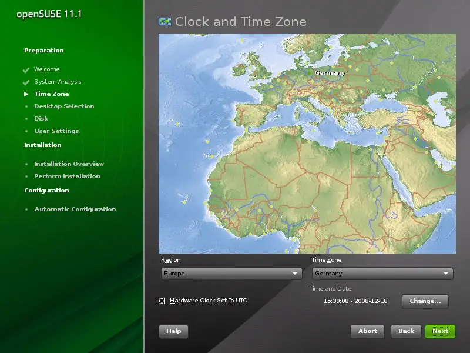
Task: Click the Configuration section heading
Action: [46, 190]
